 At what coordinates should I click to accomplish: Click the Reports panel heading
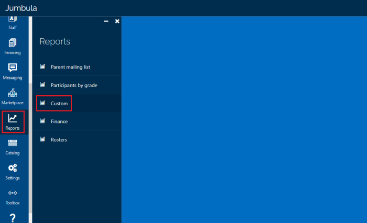point(55,42)
